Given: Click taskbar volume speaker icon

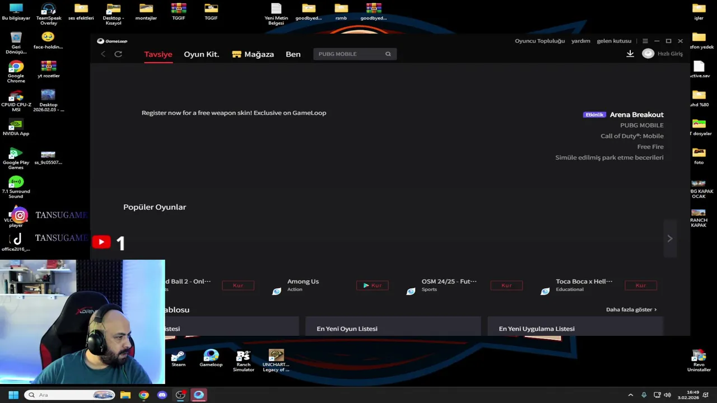Looking at the screenshot, I should [667, 395].
